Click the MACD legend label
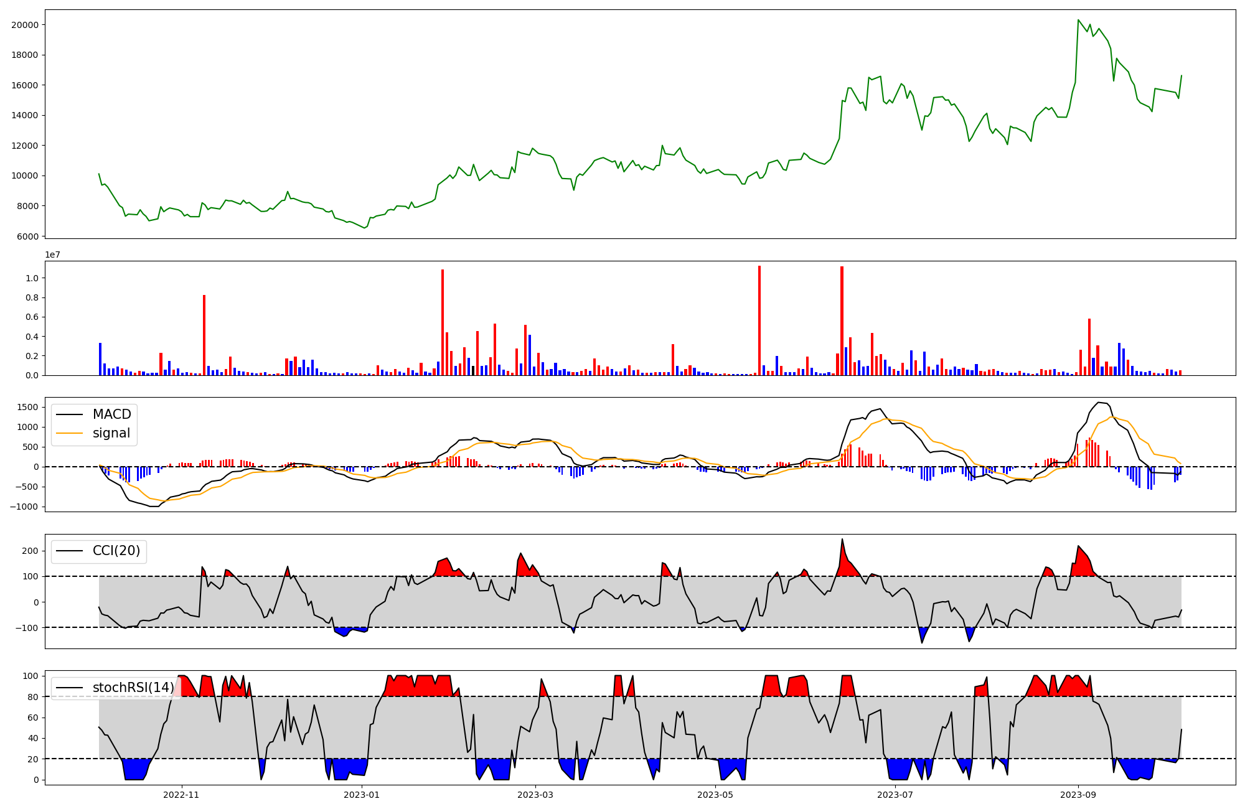The width and height of the screenshot is (1245, 809). (112, 414)
